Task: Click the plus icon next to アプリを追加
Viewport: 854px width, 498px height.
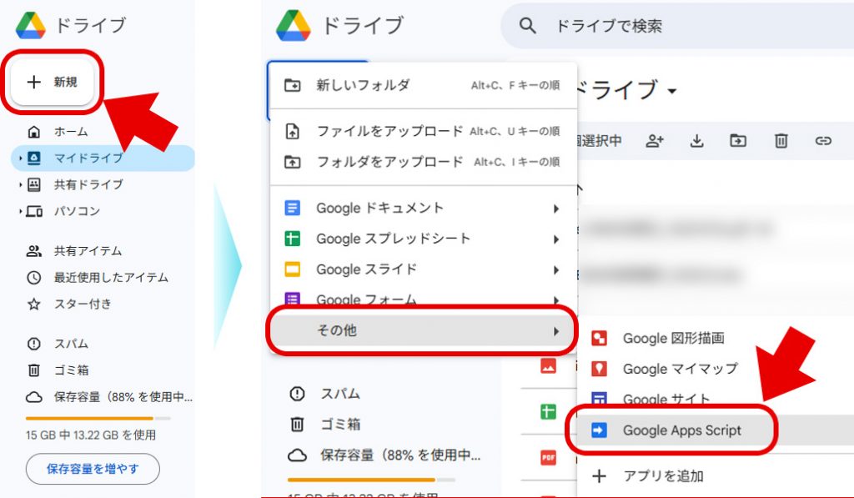Action: [599, 476]
